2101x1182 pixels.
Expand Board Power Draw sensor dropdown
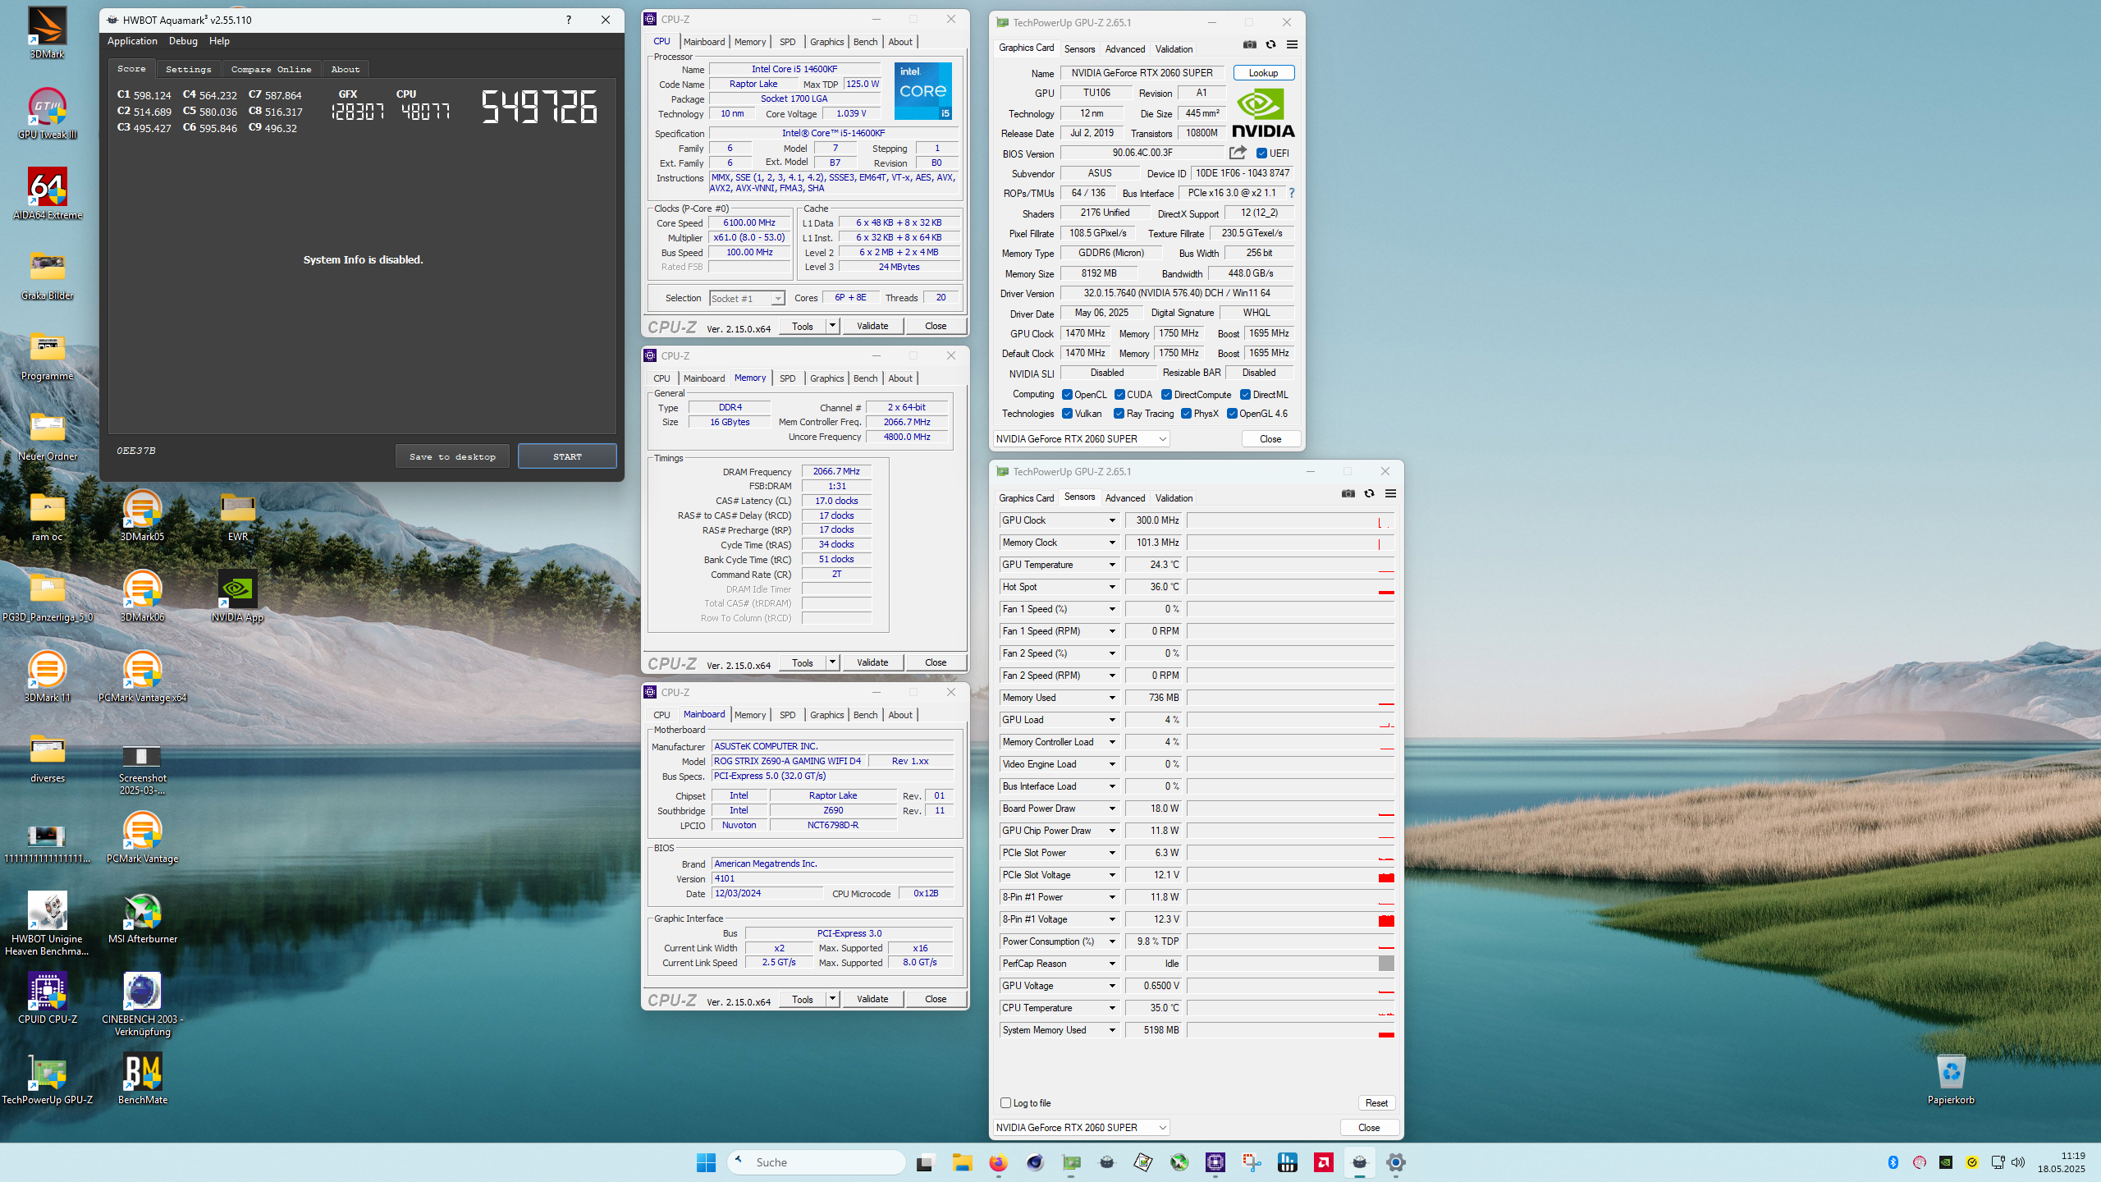coord(1112,809)
